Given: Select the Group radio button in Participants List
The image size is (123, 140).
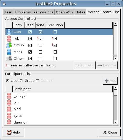Looking at the screenshot, I should [21, 81].
